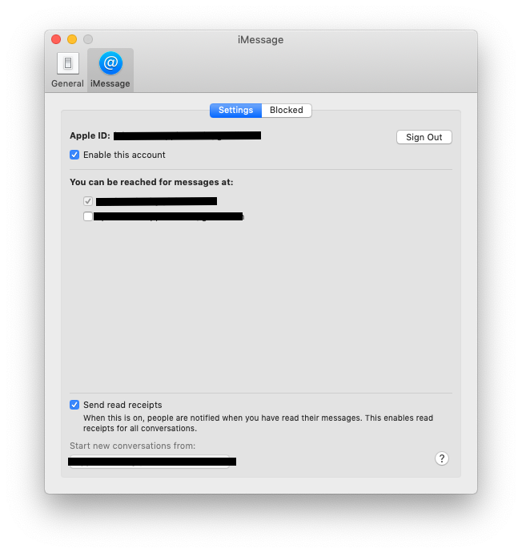This screenshot has height=553, width=522.
Task: Check the second unchecked reachable address
Action: 88,216
